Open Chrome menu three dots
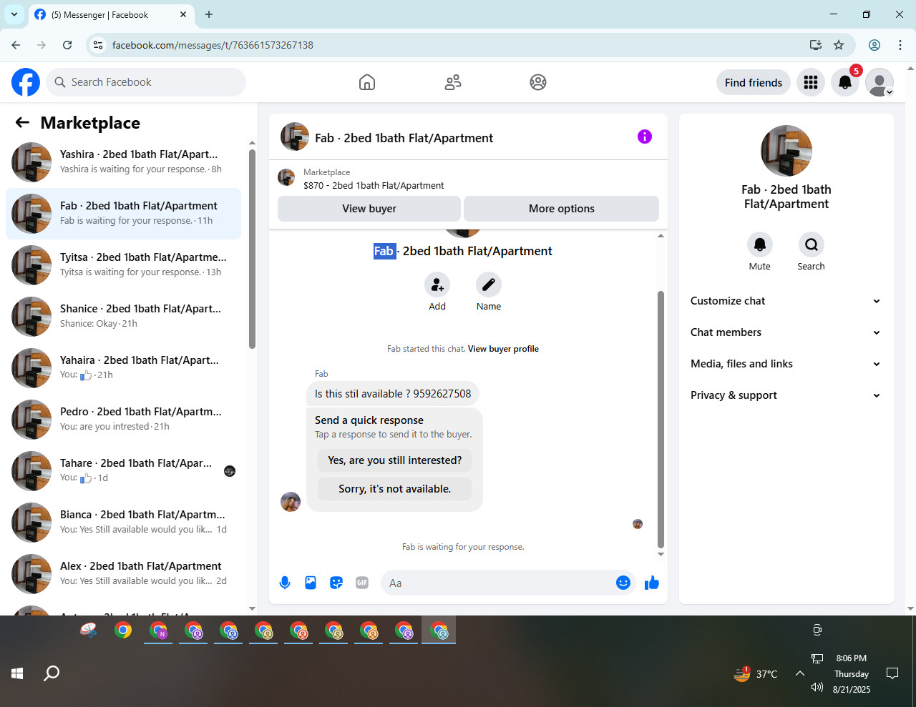The image size is (916, 707). click(900, 45)
